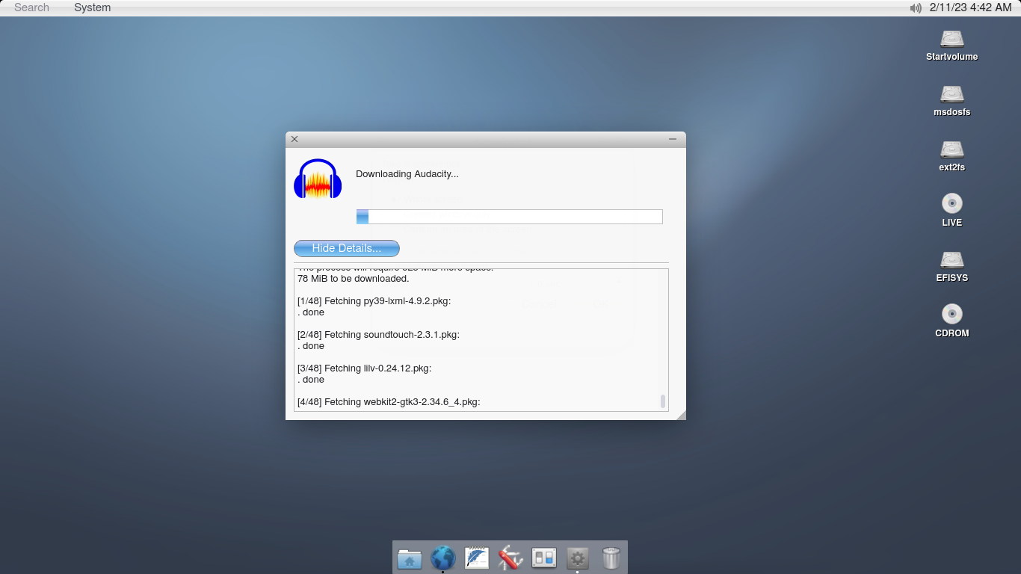Viewport: 1021px width, 574px height.
Task: Click the "78 MiB to be downloaded." line
Action: pos(354,279)
